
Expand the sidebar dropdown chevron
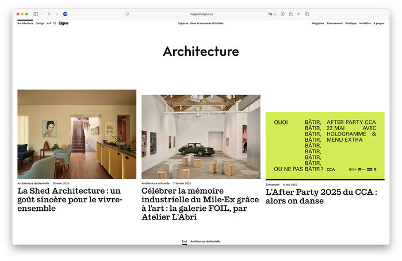(41, 14)
